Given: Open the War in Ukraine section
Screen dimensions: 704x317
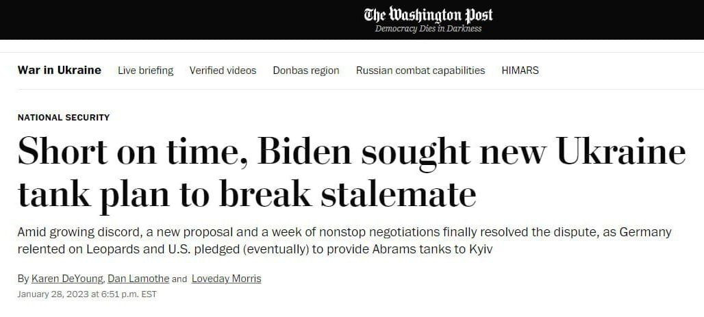Looking at the screenshot, I should pyautogui.click(x=60, y=70).
